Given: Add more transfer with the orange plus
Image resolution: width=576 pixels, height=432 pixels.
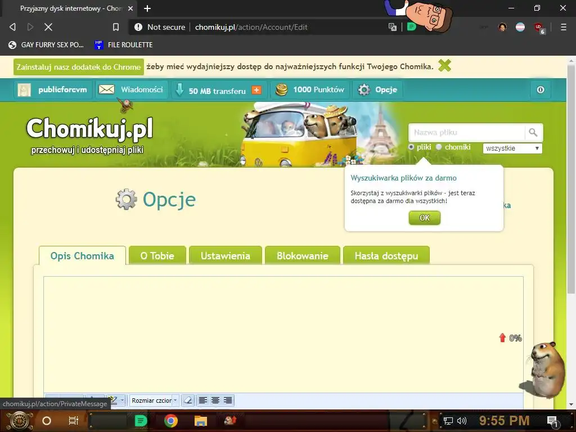Looking at the screenshot, I should click(x=256, y=90).
